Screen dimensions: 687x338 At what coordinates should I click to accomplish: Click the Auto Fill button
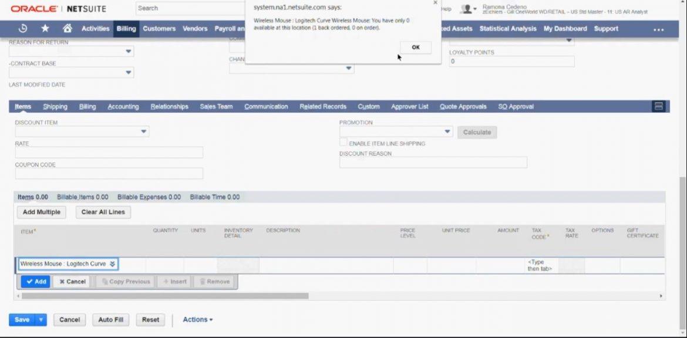110,319
